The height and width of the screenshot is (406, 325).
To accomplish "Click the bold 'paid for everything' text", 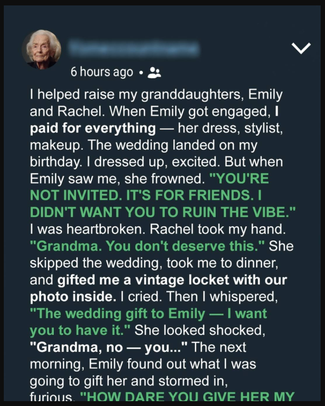I will 93,129.
